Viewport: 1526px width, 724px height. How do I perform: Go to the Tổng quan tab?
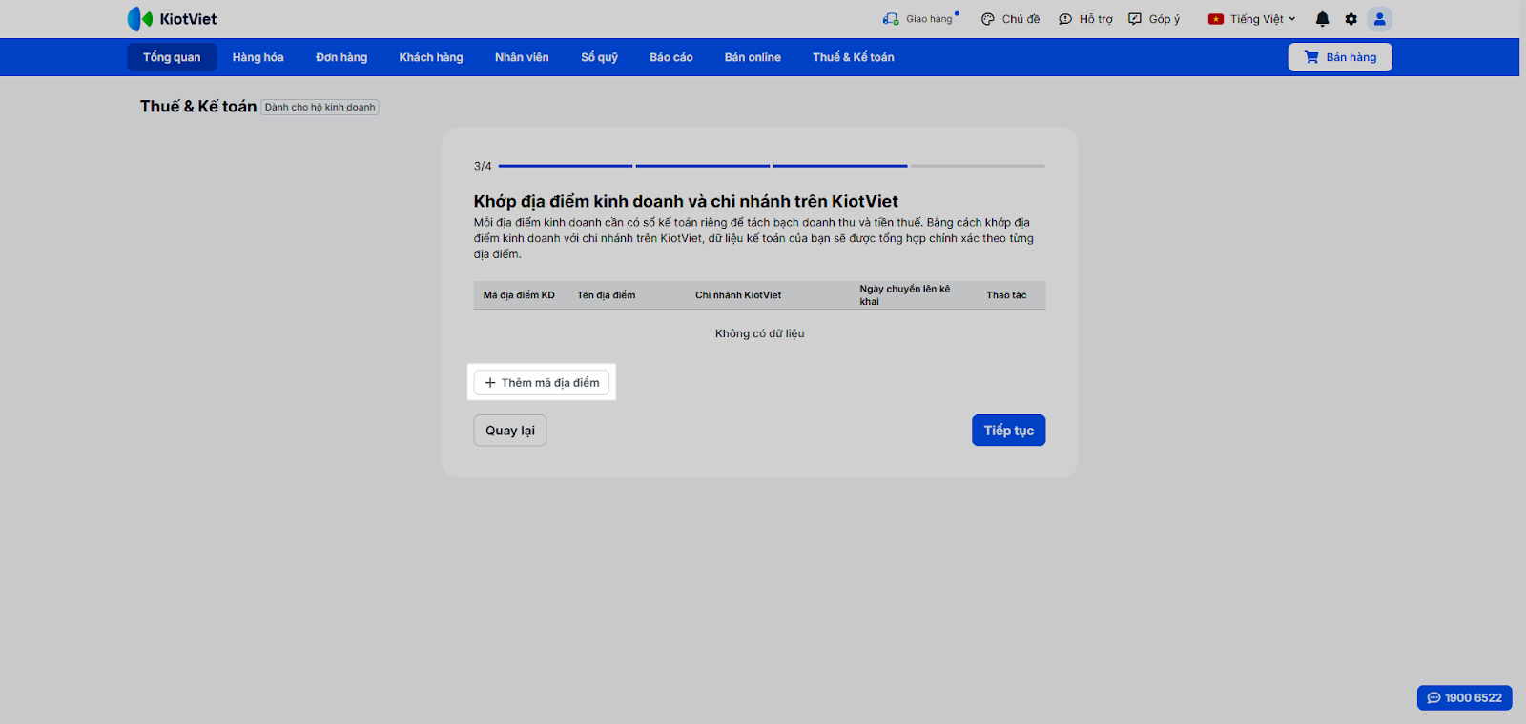coord(172,57)
